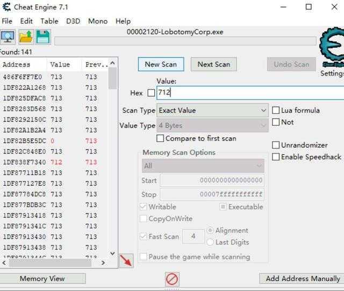Click the Settings label
This screenshot has height=291, width=344.
pyautogui.click(x=332, y=73)
